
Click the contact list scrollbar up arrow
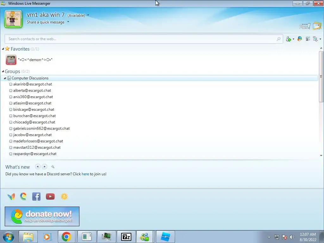pos(321,48)
